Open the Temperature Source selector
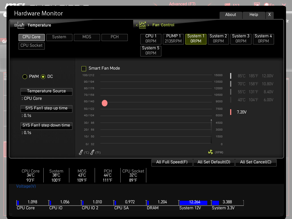The image size is (292, 219). [46, 92]
